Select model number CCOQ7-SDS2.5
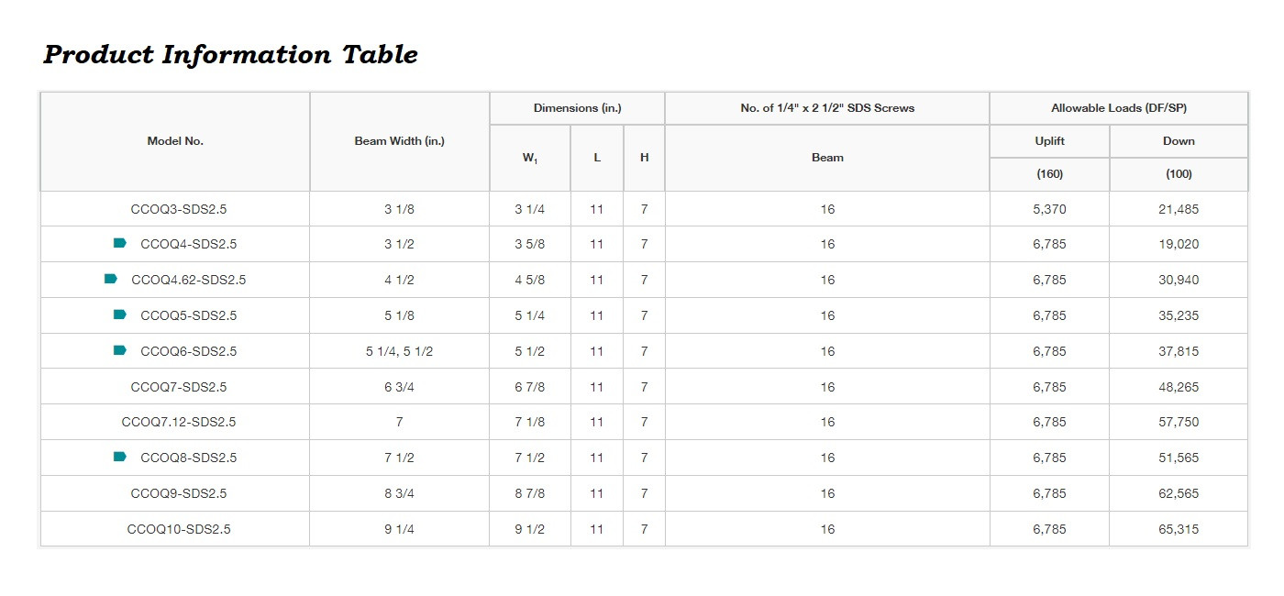Image resolution: width=1284 pixels, height=596 pixels. pyautogui.click(x=179, y=387)
